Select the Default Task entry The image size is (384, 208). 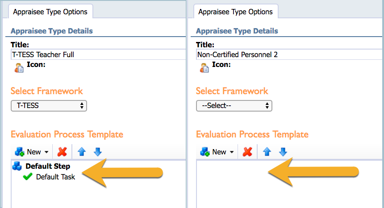(56, 177)
